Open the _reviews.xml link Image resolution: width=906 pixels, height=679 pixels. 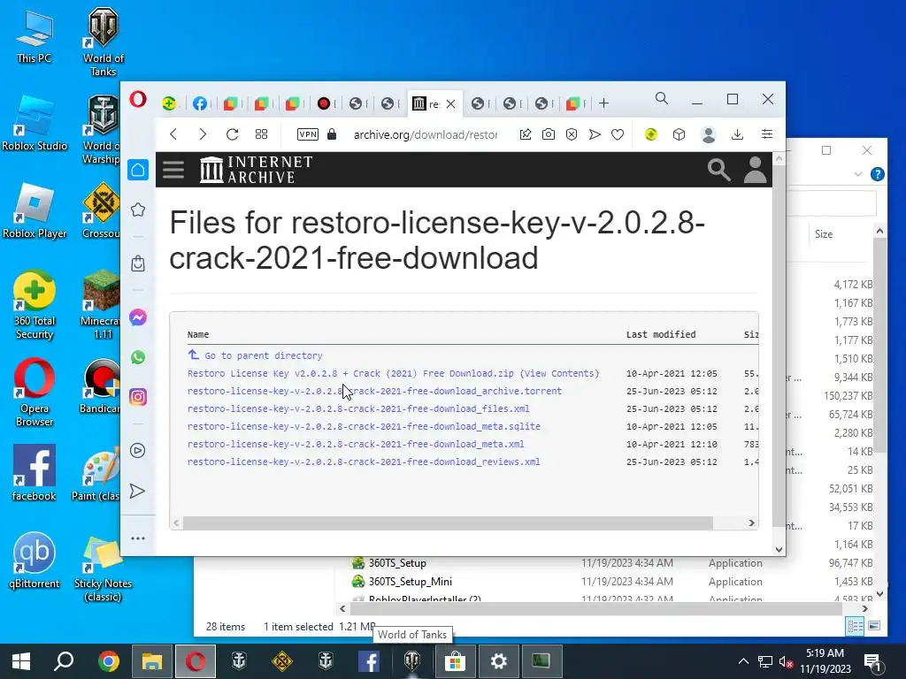click(364, 462)
